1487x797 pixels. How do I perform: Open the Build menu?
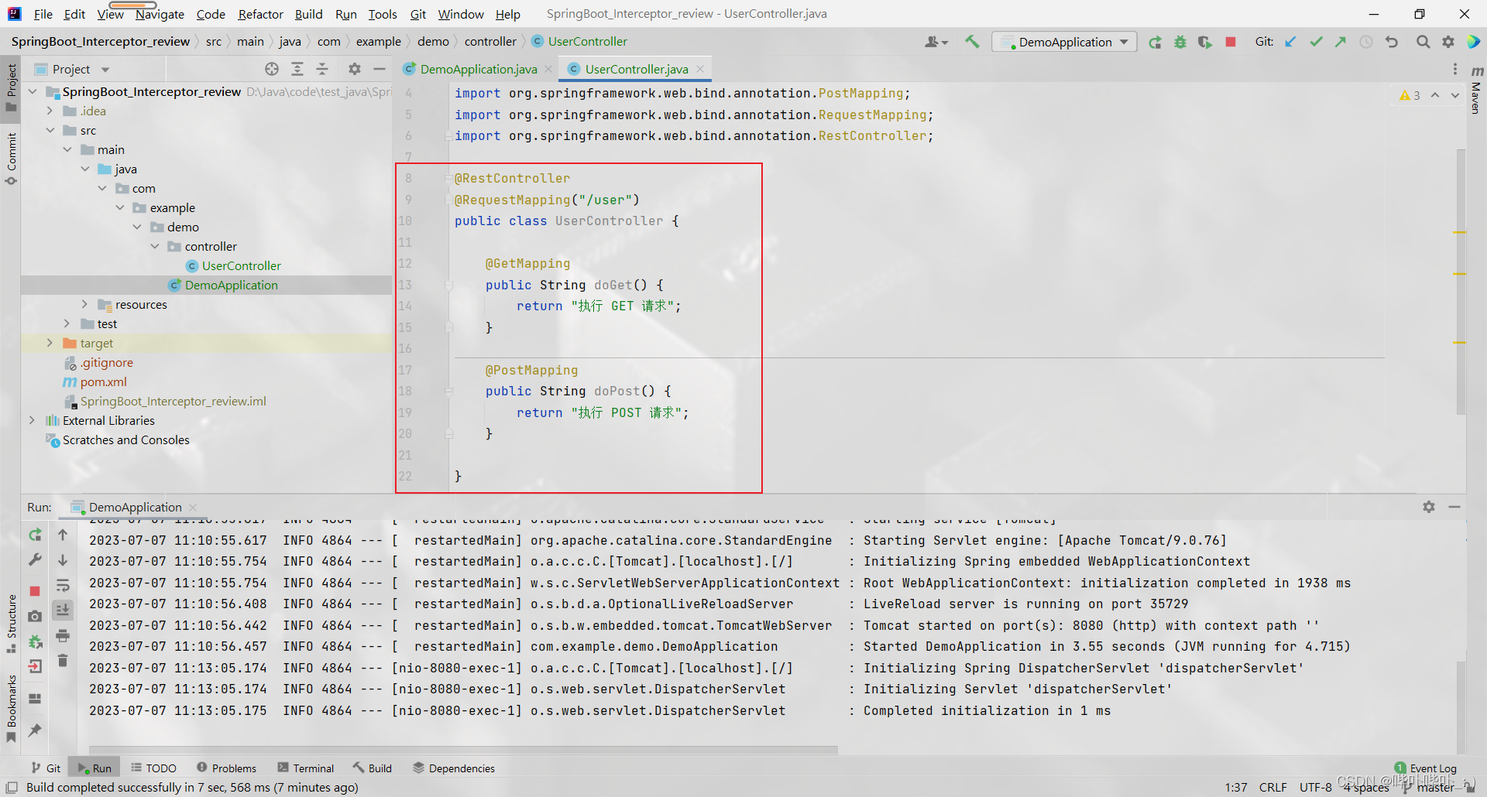308,14
